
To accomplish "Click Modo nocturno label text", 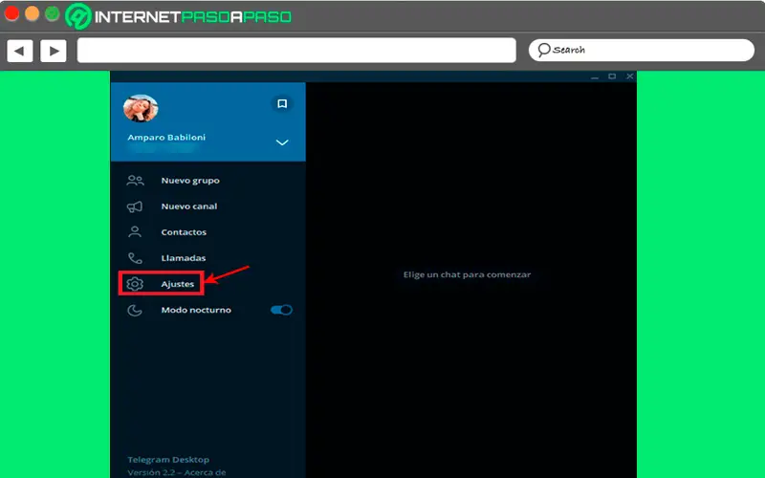I will click(x=196, y=310).
